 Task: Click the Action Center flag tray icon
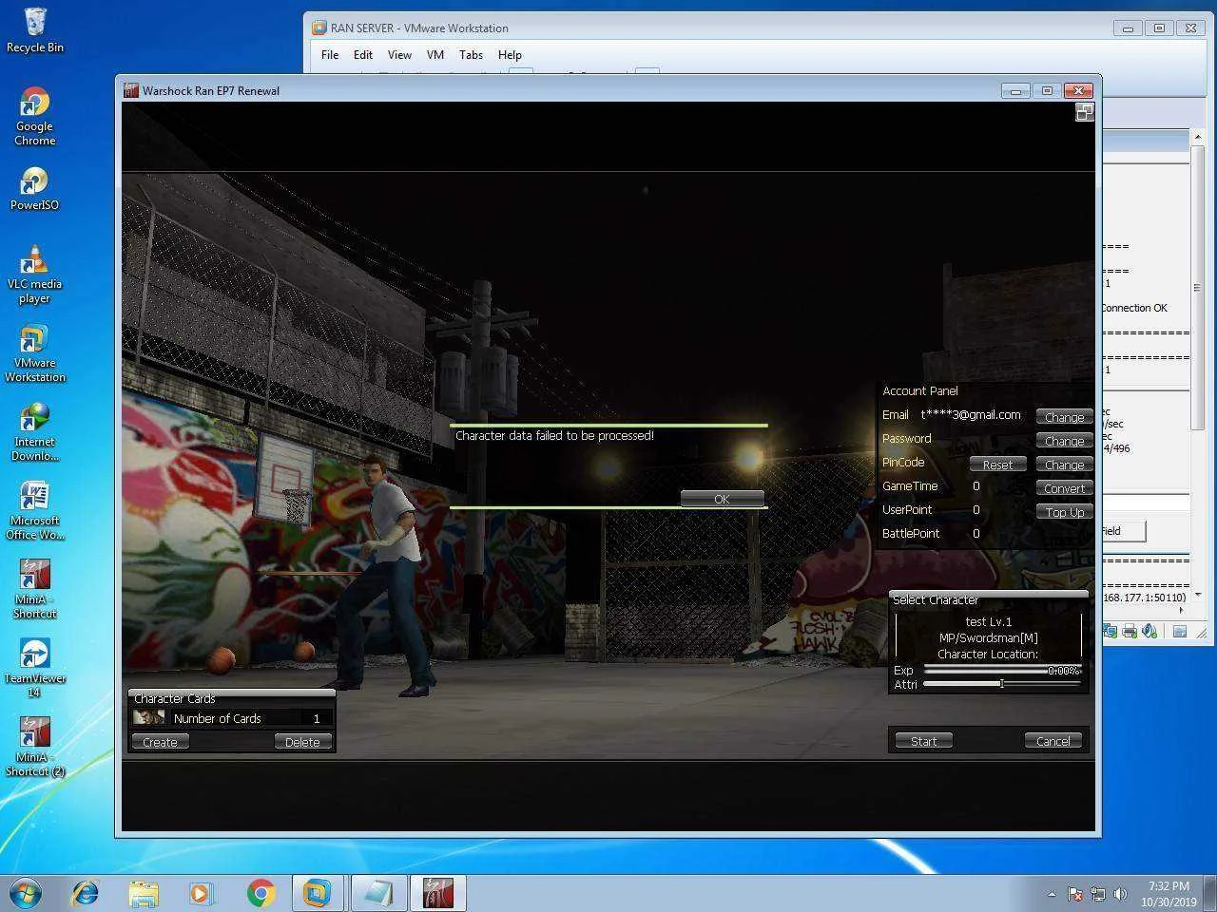tap(1075, 894)
